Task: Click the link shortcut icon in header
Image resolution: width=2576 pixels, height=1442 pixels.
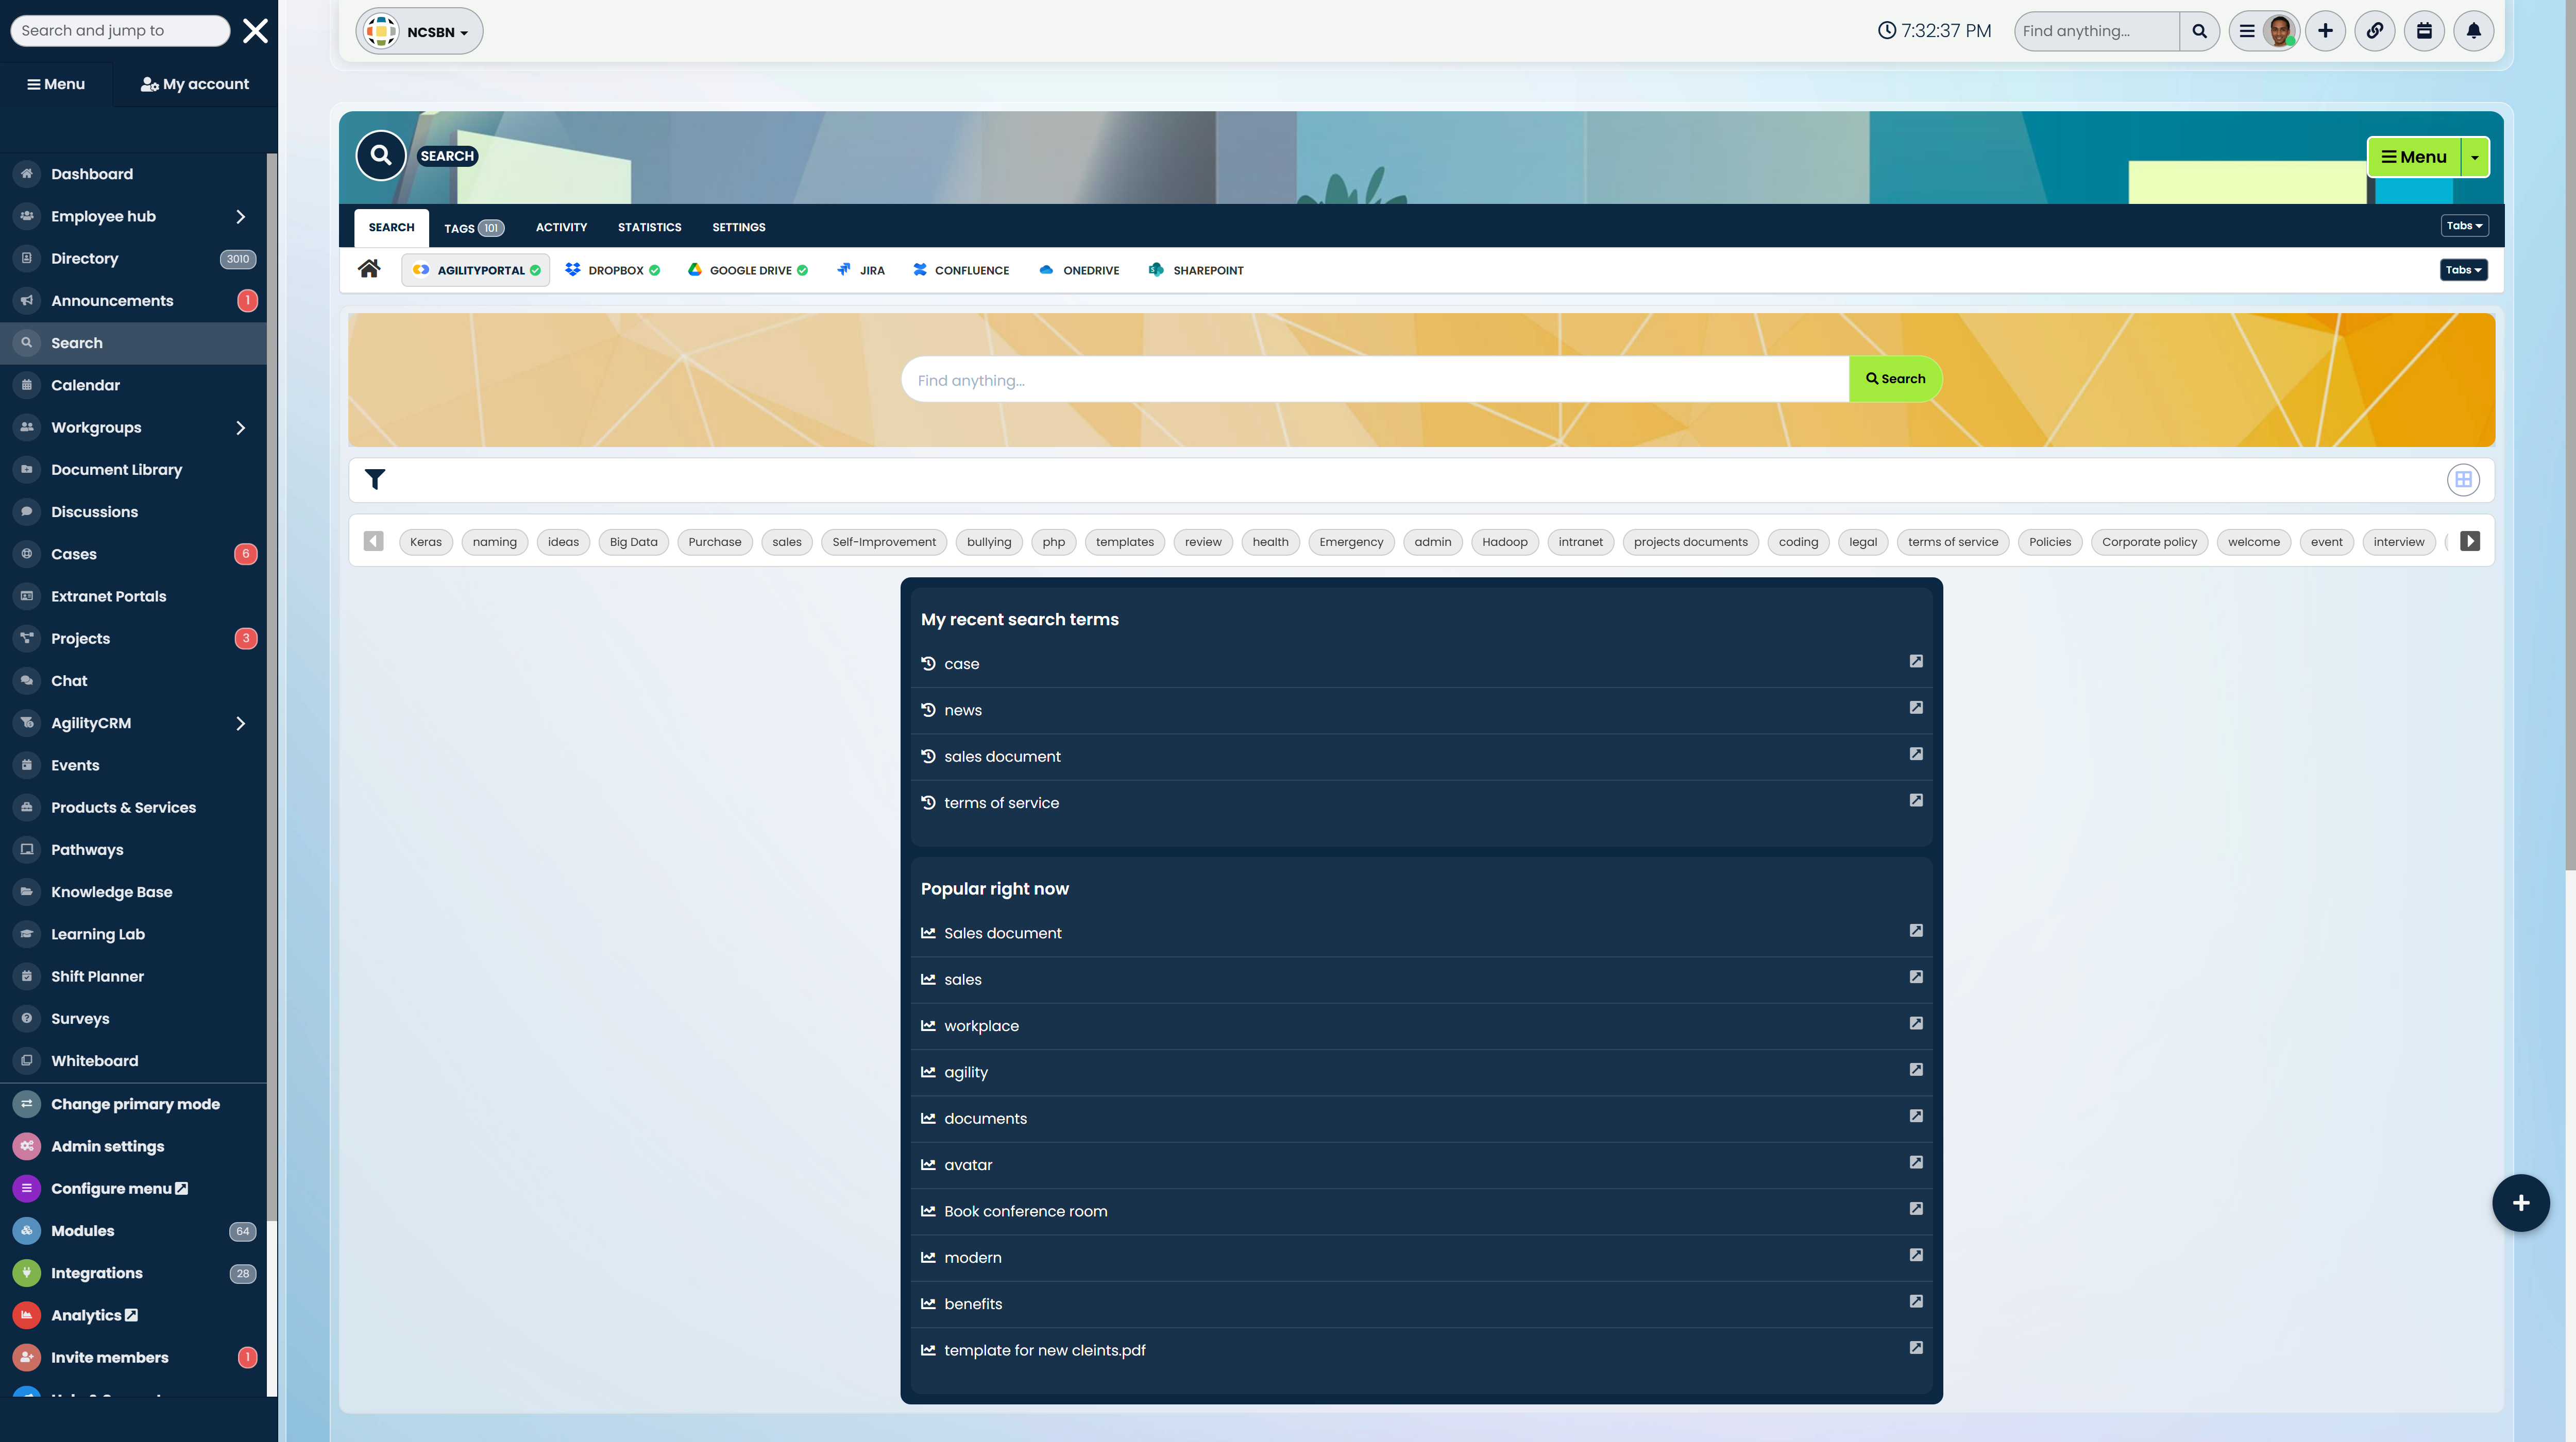Action: [x=2374, y=31]
